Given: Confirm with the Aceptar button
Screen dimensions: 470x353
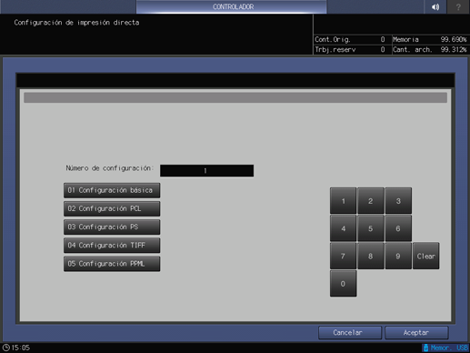Looking at the screenshot, I should [416, 333].
